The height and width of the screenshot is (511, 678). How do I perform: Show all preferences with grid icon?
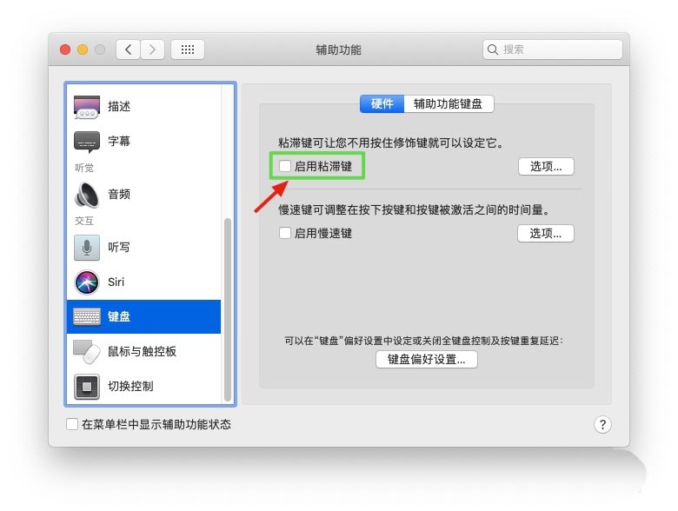188,50
